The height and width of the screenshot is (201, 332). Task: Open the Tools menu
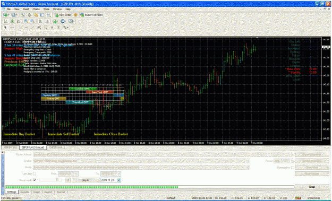[x=46, y=10]
